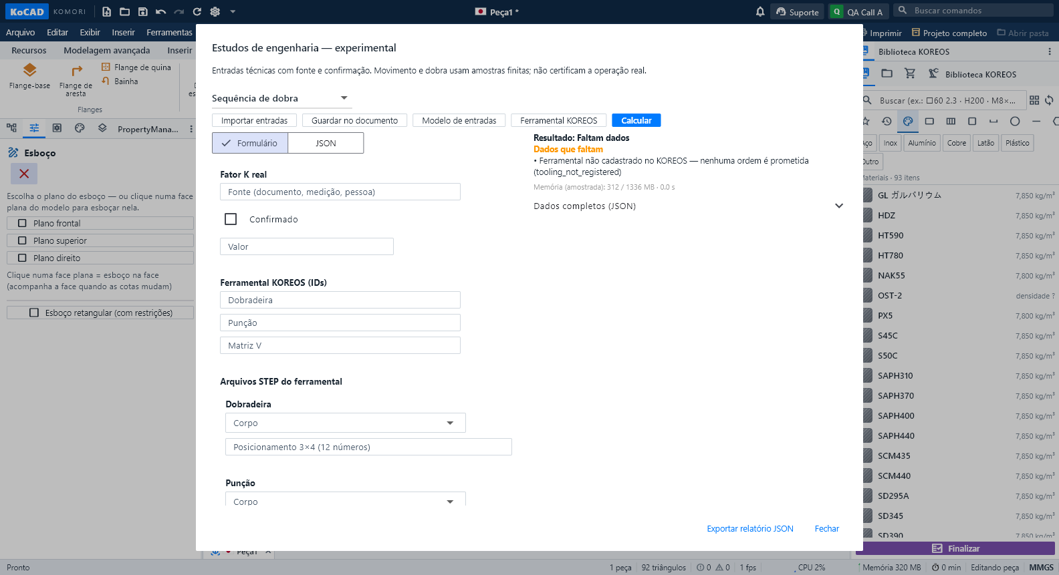Click the shopping cart library icon
Screen dimensions: 1059x575
(x=910, y=73)
